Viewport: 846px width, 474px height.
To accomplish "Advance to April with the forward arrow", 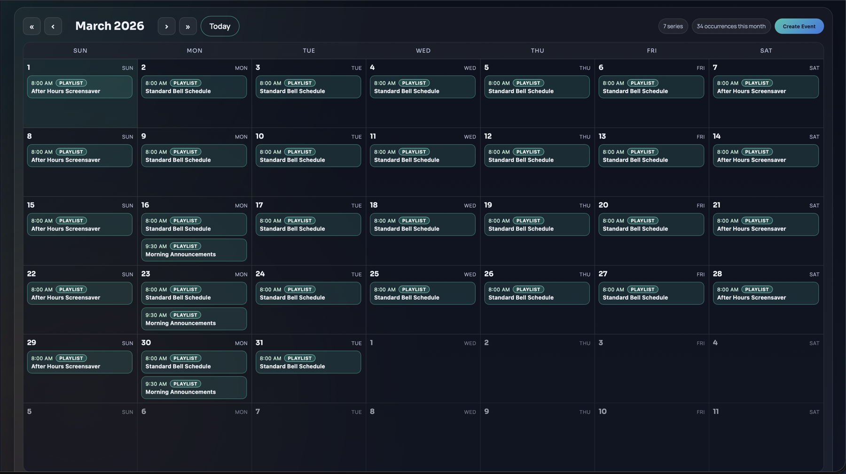I will (167, 26).
